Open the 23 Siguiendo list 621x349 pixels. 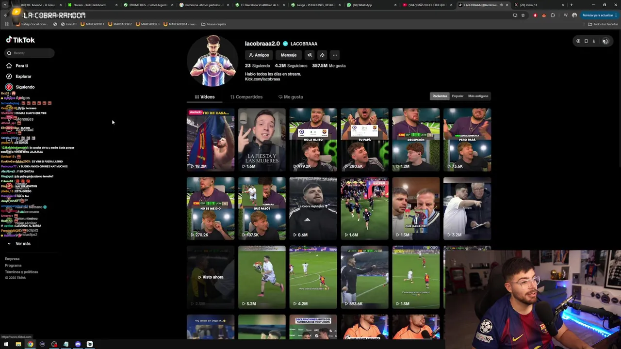click(257, 65)
